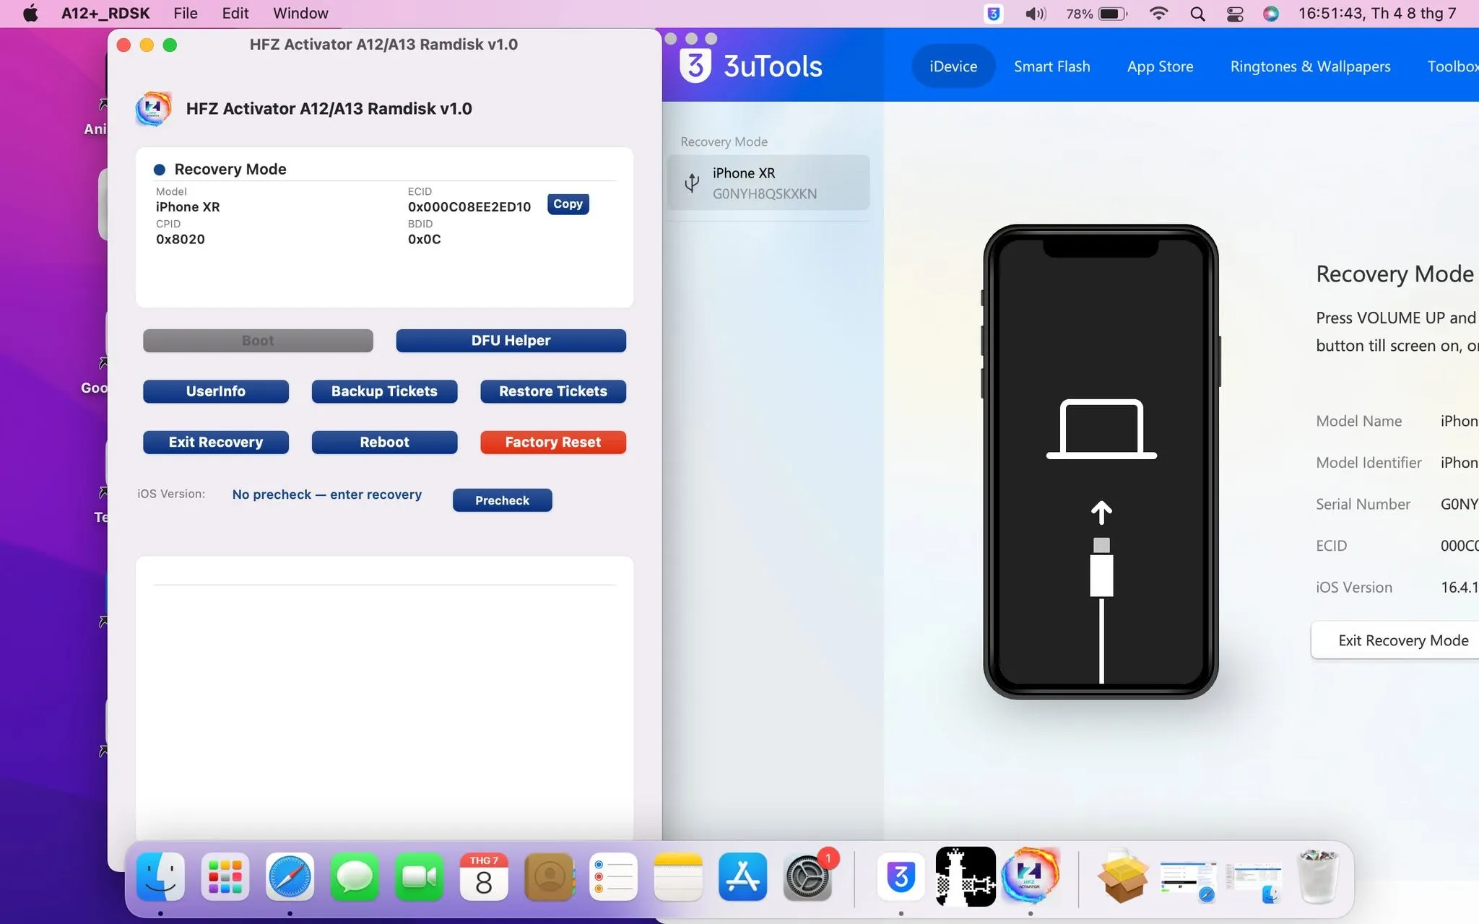
Task: Click the disabled Boot button
Action: pos(258,341)
